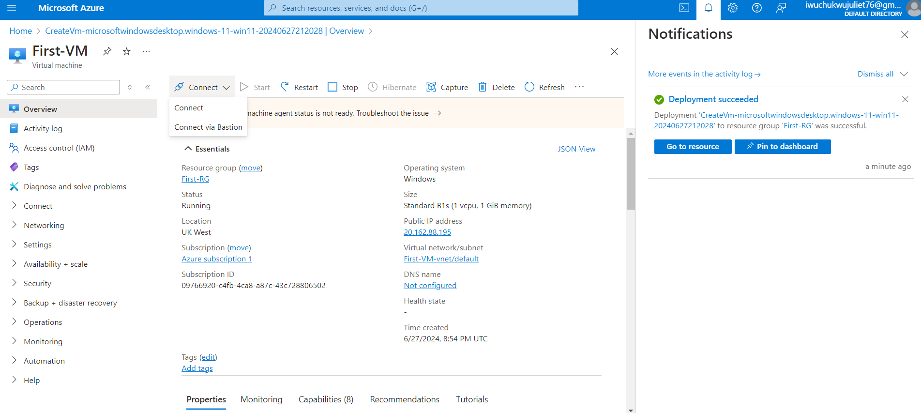Open Diagnose and solve problems
The image size is (921, 413).
[x=78, y=186]
